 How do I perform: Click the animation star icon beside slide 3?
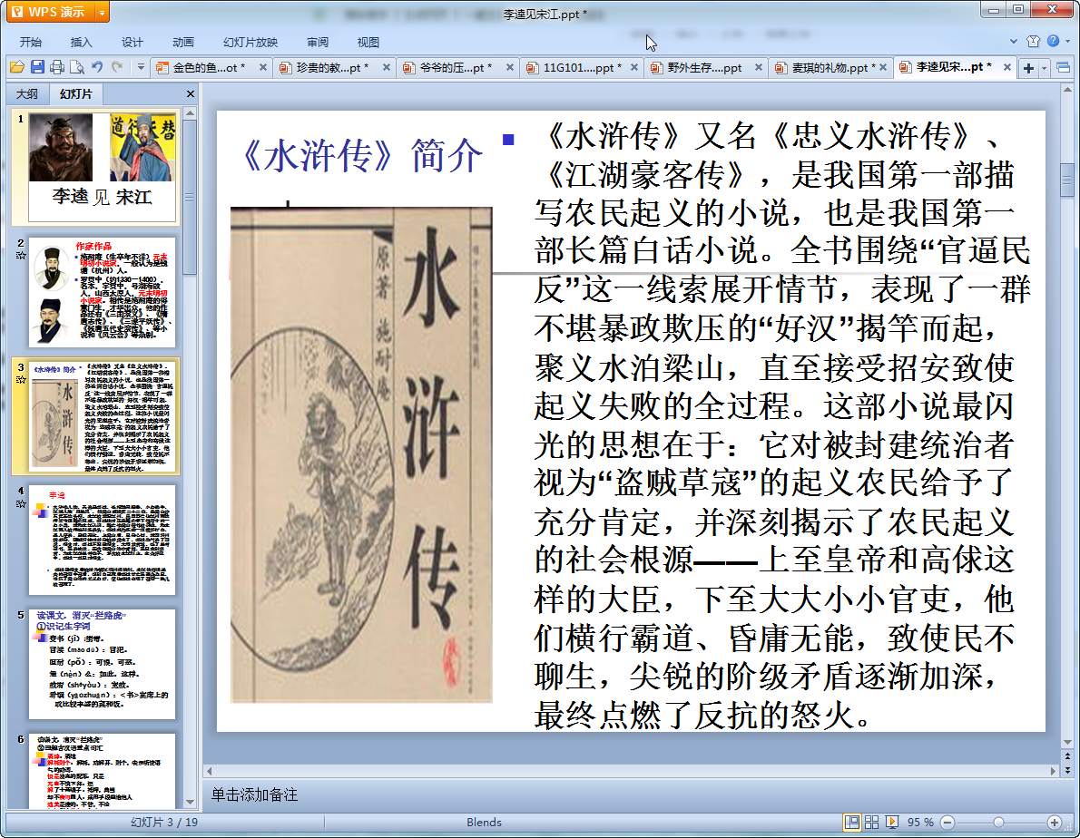21,380
